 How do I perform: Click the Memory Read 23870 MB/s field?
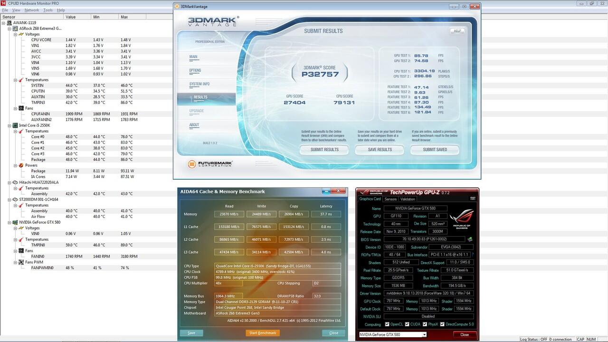point(229,214)
